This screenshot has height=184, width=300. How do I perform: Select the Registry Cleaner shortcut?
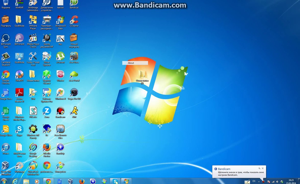(47, 77)
